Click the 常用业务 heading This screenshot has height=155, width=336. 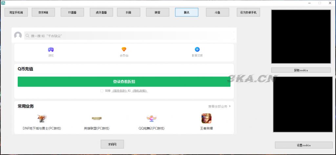coord(26,106)
